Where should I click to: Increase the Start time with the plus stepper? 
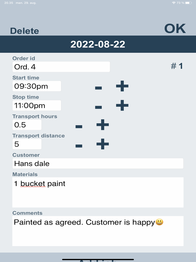[122, 86]
